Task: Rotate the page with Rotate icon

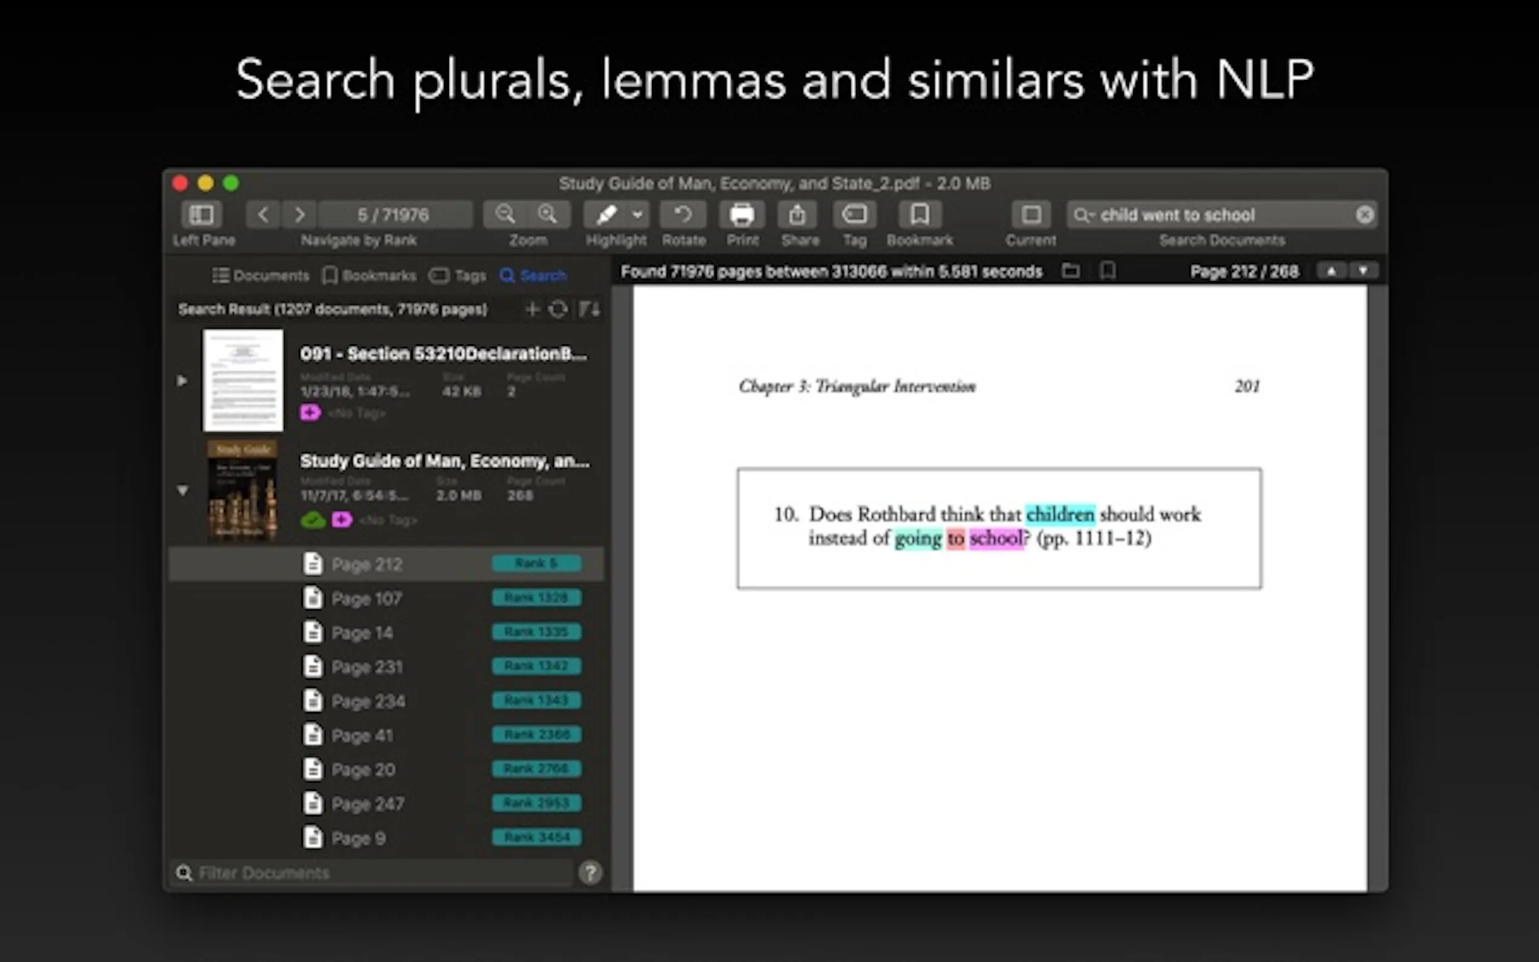Action: pos(683,215)
